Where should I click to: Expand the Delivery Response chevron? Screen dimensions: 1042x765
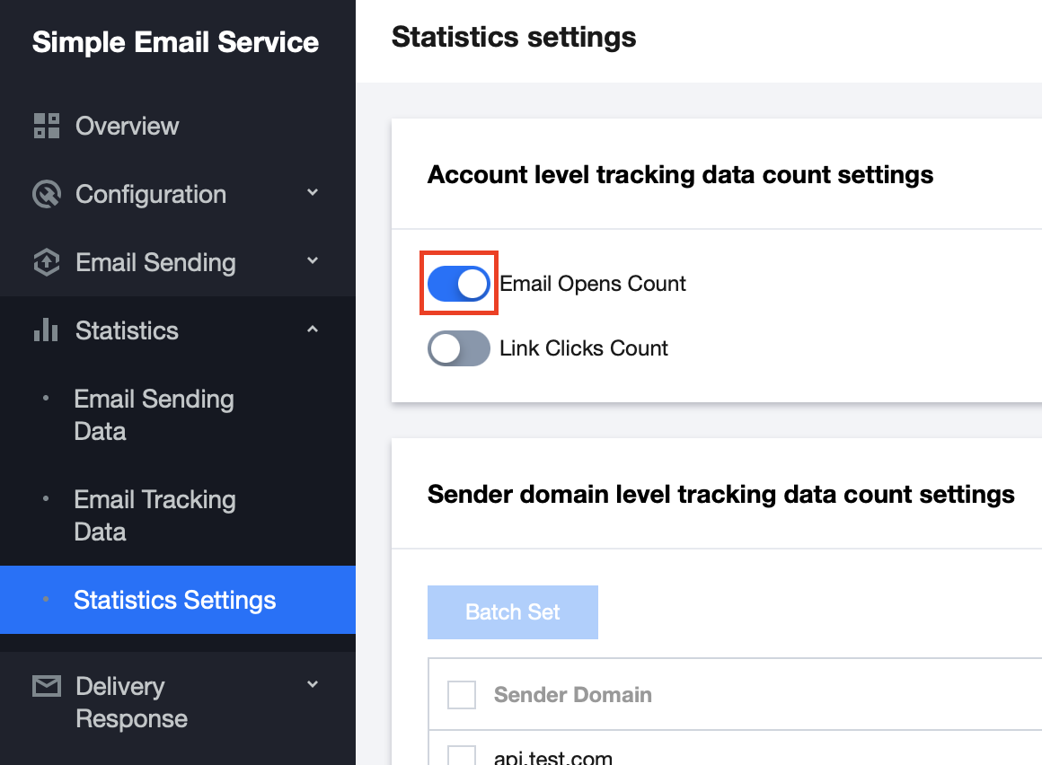313,685
